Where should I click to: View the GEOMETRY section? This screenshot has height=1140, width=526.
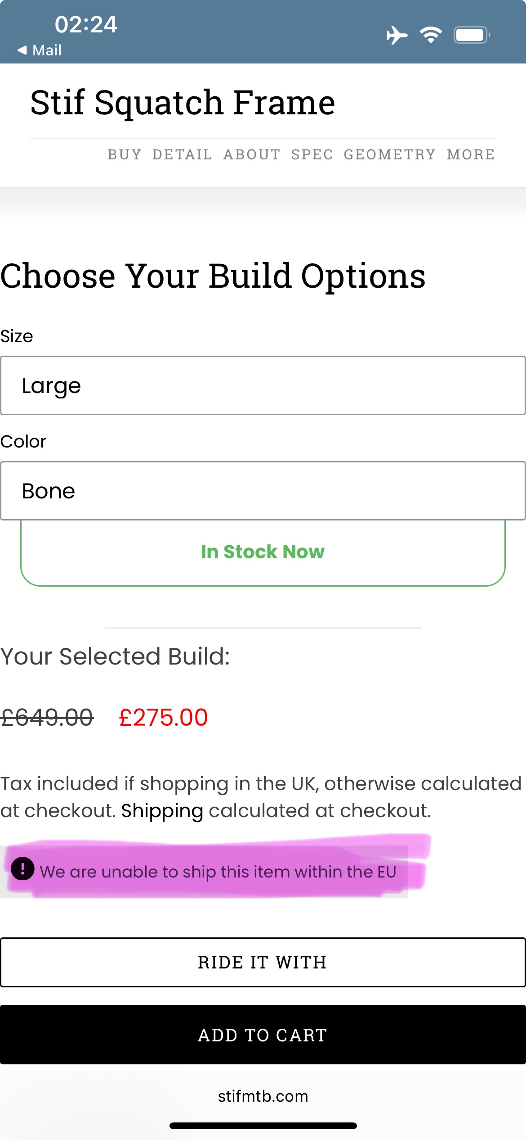pyautogui.click(x=390, y=154)
